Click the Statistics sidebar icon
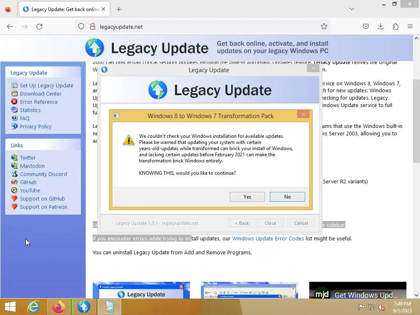The width and height of the screenshot is (420, 315). [14, 110]
